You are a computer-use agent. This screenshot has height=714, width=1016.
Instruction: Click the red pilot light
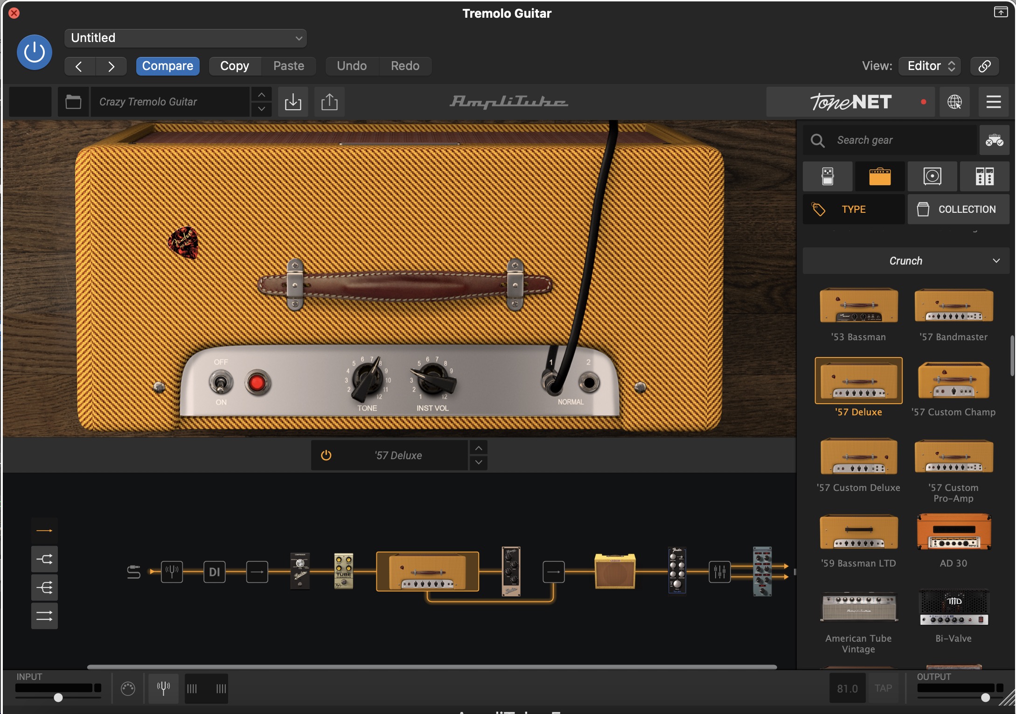click(257, 383)
